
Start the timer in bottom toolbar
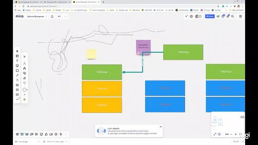[56, 134]
